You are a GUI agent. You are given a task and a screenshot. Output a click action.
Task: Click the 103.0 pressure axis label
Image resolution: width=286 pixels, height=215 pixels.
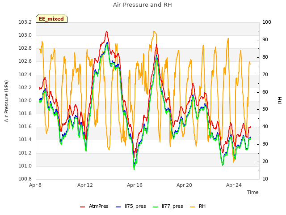pyautogui.click(x=25, y=35)
